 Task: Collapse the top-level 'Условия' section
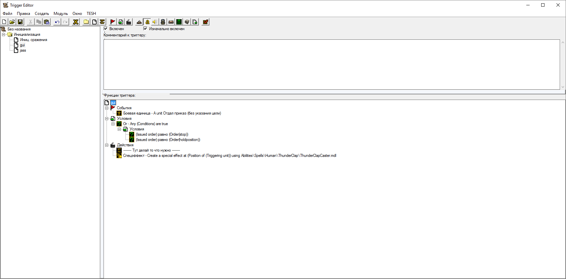(107, 118)
